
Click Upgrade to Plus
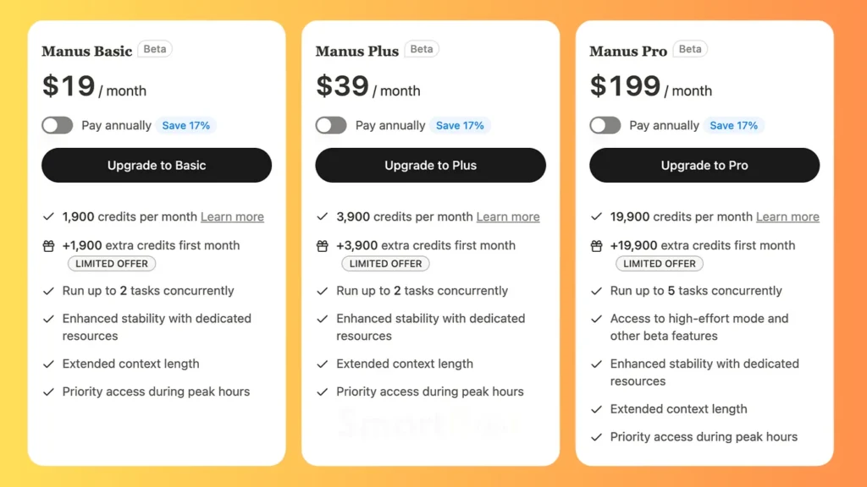(430, 165)
